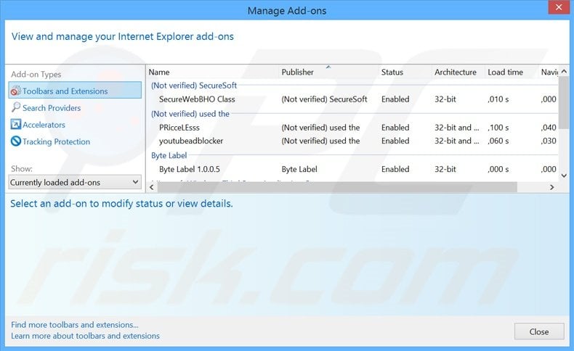Click the horizontal scrollbar left arrow

[153, 187]
